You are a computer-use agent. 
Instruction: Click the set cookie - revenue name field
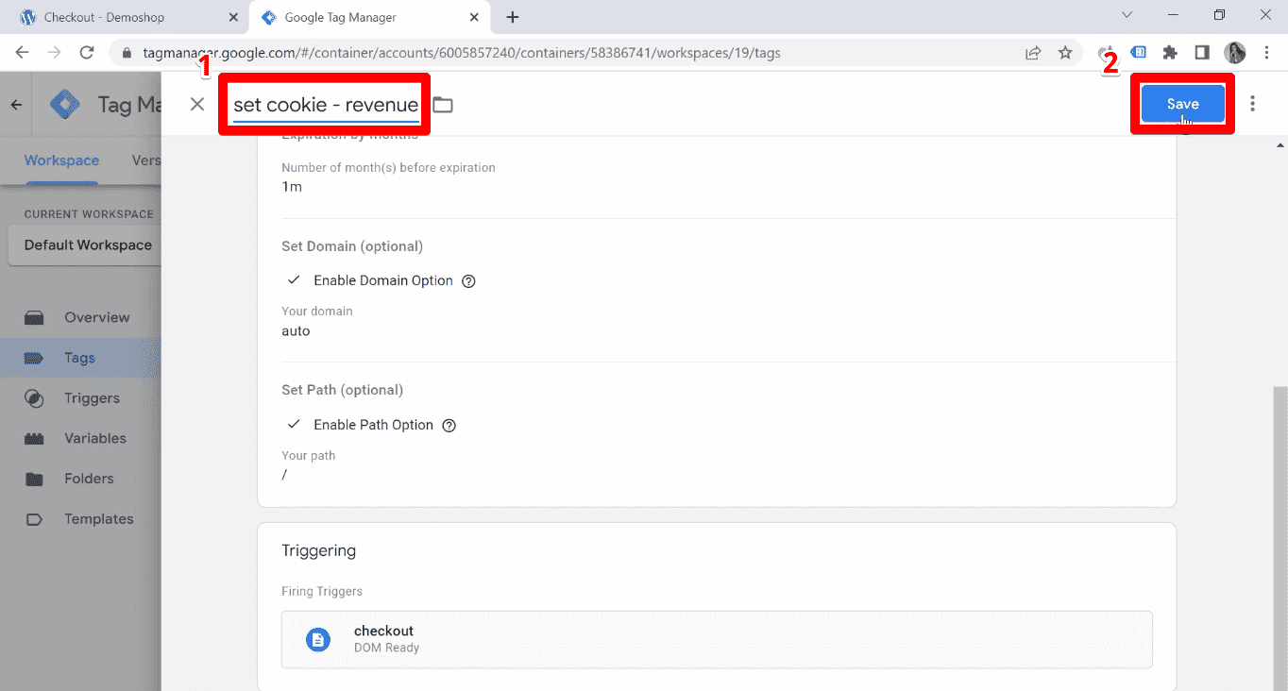tap(324, 105)
